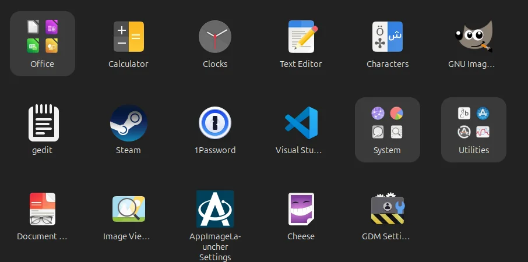Click the green LibreOffice Calc mini icon

33,45
